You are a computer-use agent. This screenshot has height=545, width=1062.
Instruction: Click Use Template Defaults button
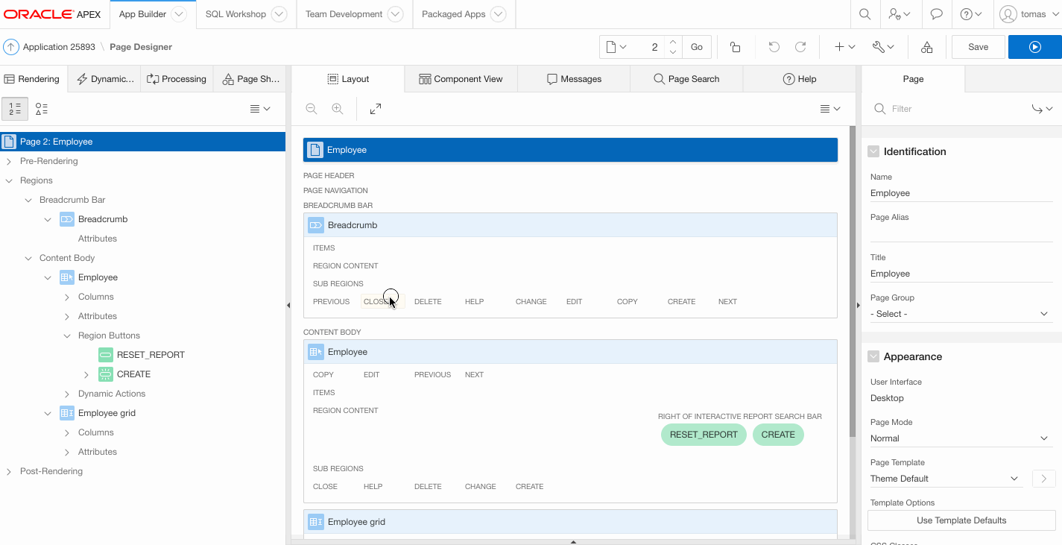961,520
